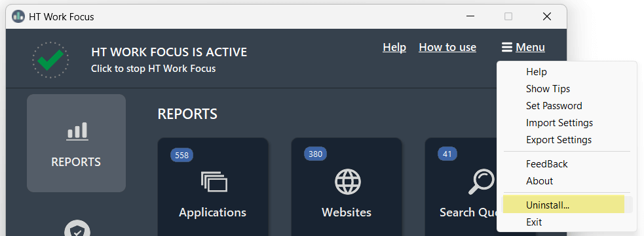Click the 558 count badge
The image size is (644, 236).
(182, 156)
